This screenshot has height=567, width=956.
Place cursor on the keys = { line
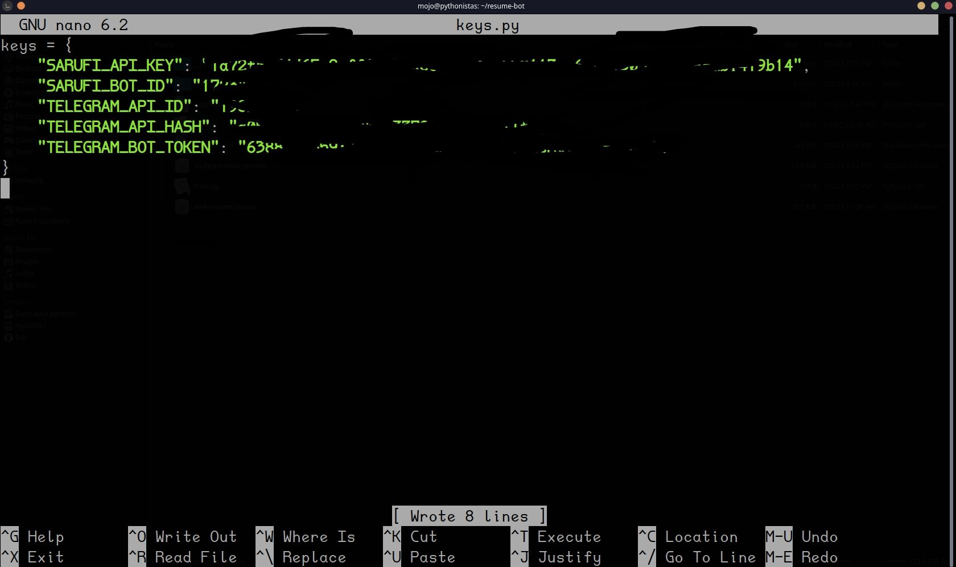36,45
